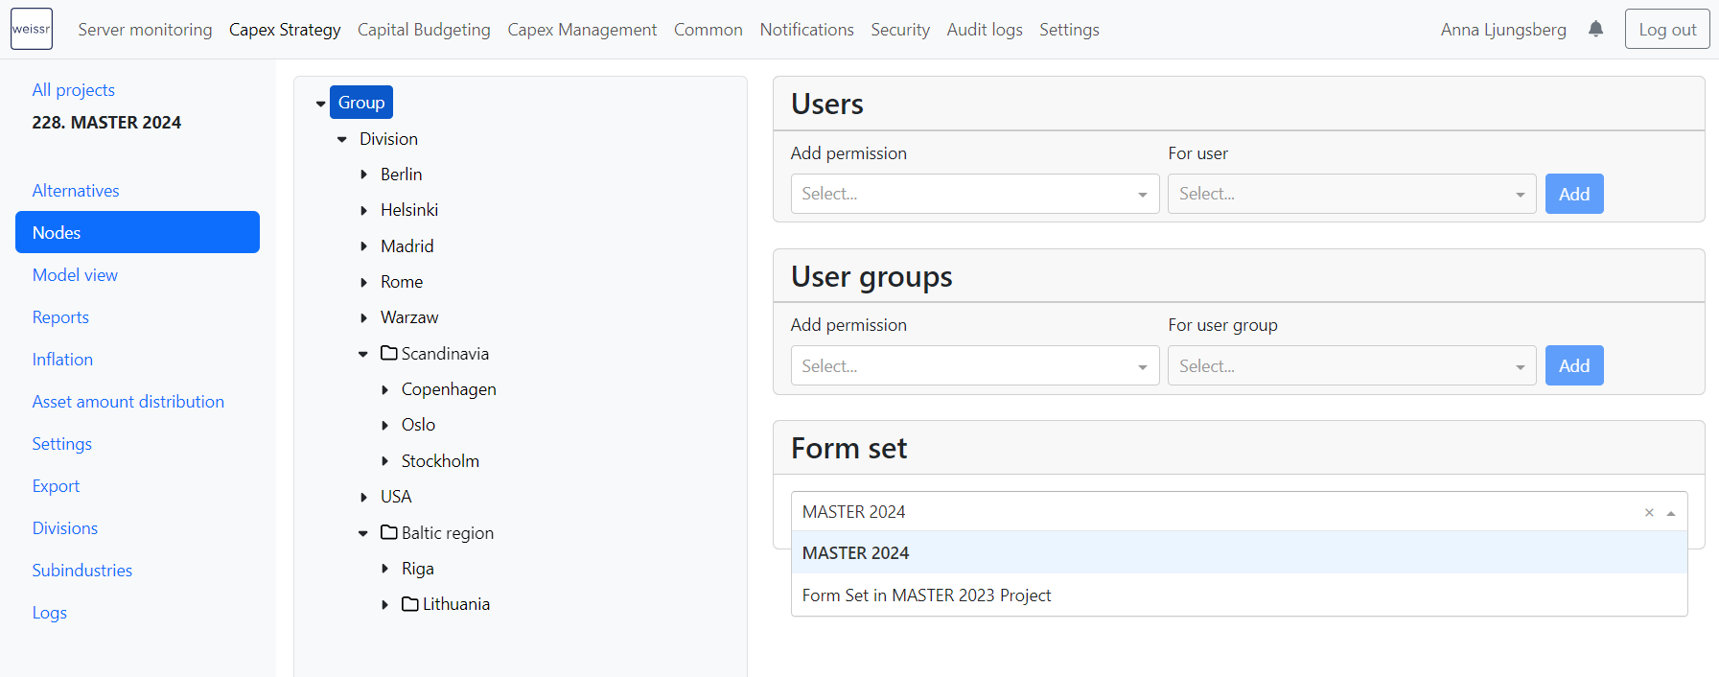The height and width of the screenshot is (677, 1719).
Task: Open the notifications bell icon
Action: [1595, 29]
